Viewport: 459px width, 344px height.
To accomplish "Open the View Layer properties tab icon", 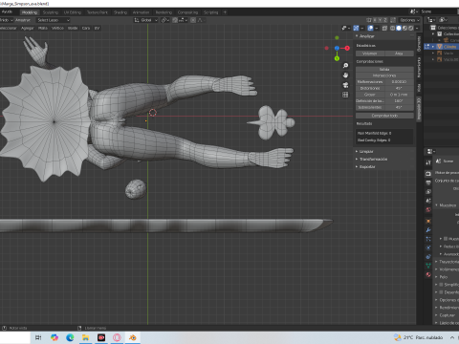I will pyautogui.click(x=428, y=191).
